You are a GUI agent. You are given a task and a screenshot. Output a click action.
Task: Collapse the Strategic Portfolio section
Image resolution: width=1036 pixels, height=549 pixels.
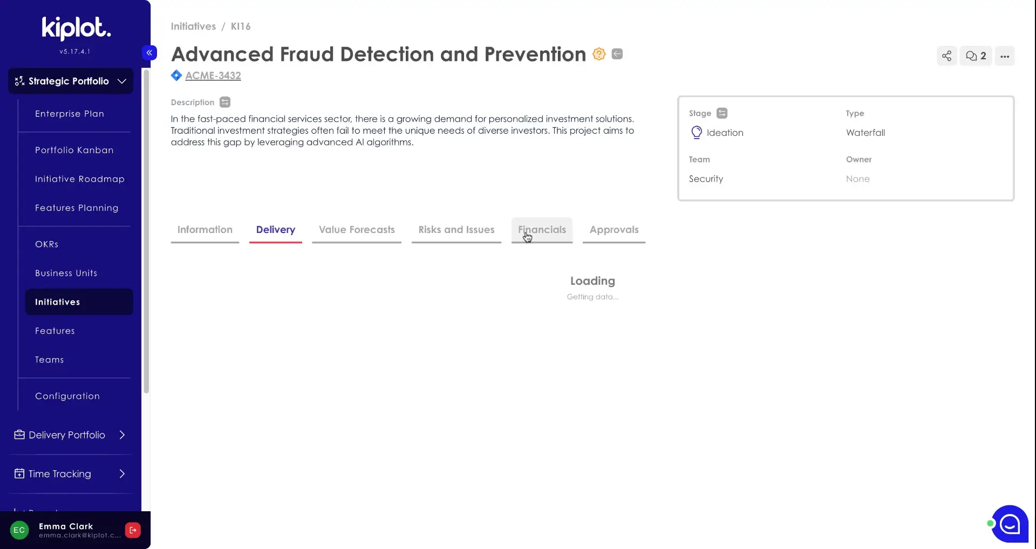[122, 81]
